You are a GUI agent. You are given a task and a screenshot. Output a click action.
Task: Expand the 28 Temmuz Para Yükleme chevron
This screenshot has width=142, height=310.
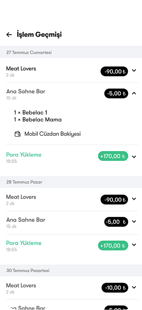134,245
